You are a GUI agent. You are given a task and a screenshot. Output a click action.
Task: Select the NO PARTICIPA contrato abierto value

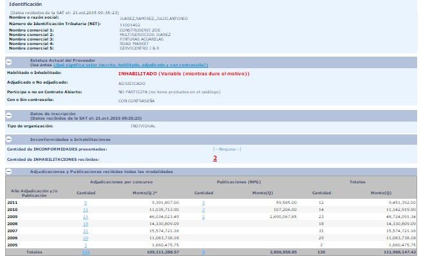169,92
